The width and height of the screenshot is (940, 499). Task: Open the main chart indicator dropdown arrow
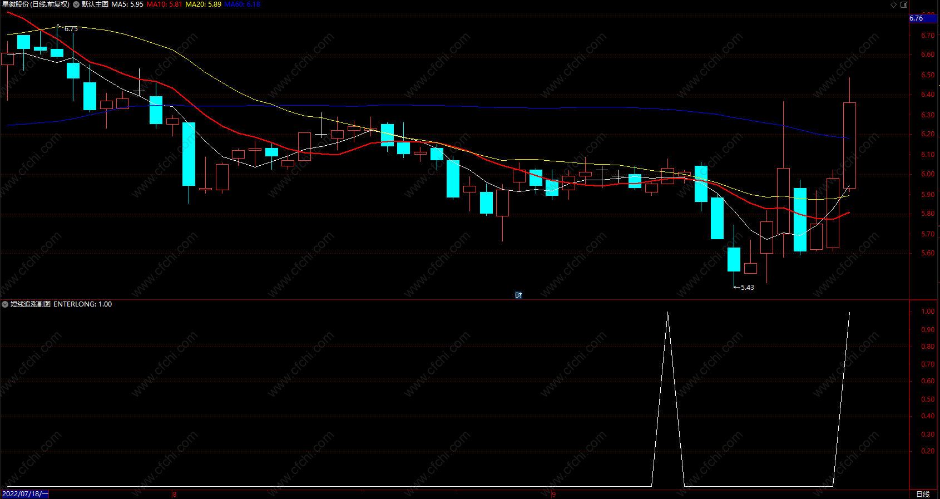(x=76, y=4)
